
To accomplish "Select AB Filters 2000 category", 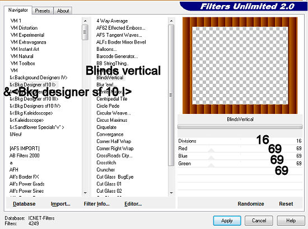I will pyautogui.click(x=24, y=155).
